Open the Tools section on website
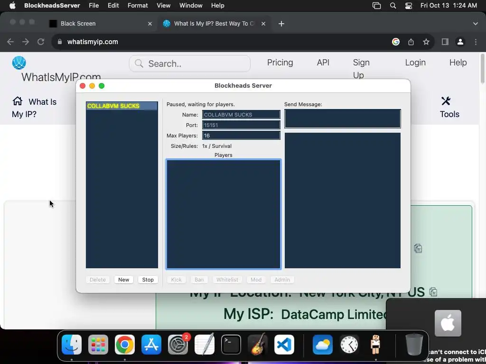Screen dimensions: 486x364 tap(449, 108)
